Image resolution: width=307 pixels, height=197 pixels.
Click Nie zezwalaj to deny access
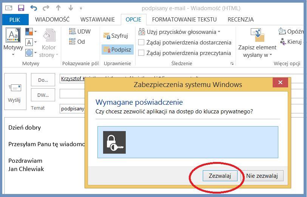coord(262,176)
